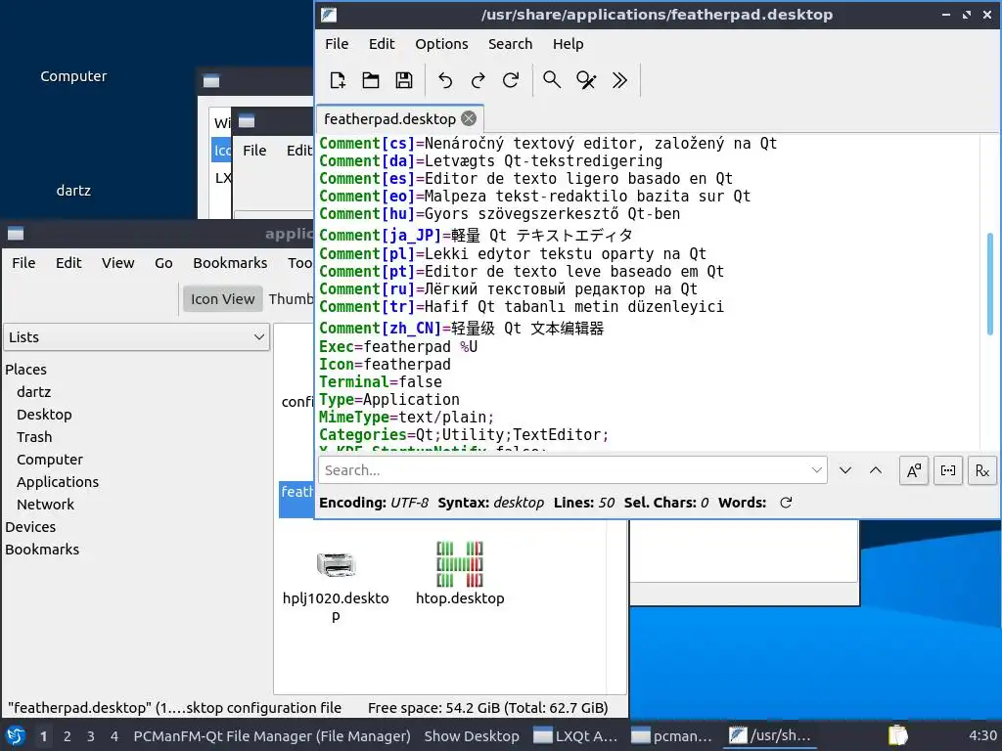Viewport: 1002px width, 751px height.
Task: Switch to workspace 2
Action: [x=68, y=736]
